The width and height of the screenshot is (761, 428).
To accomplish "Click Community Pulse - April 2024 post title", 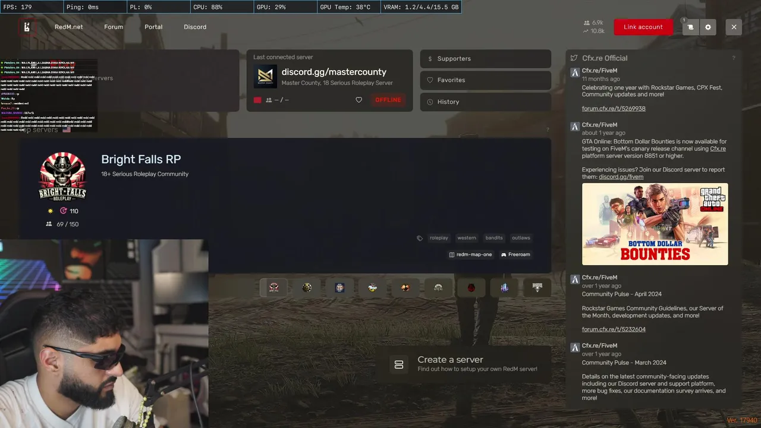I will pyautogui.click(x=621, y=294).
